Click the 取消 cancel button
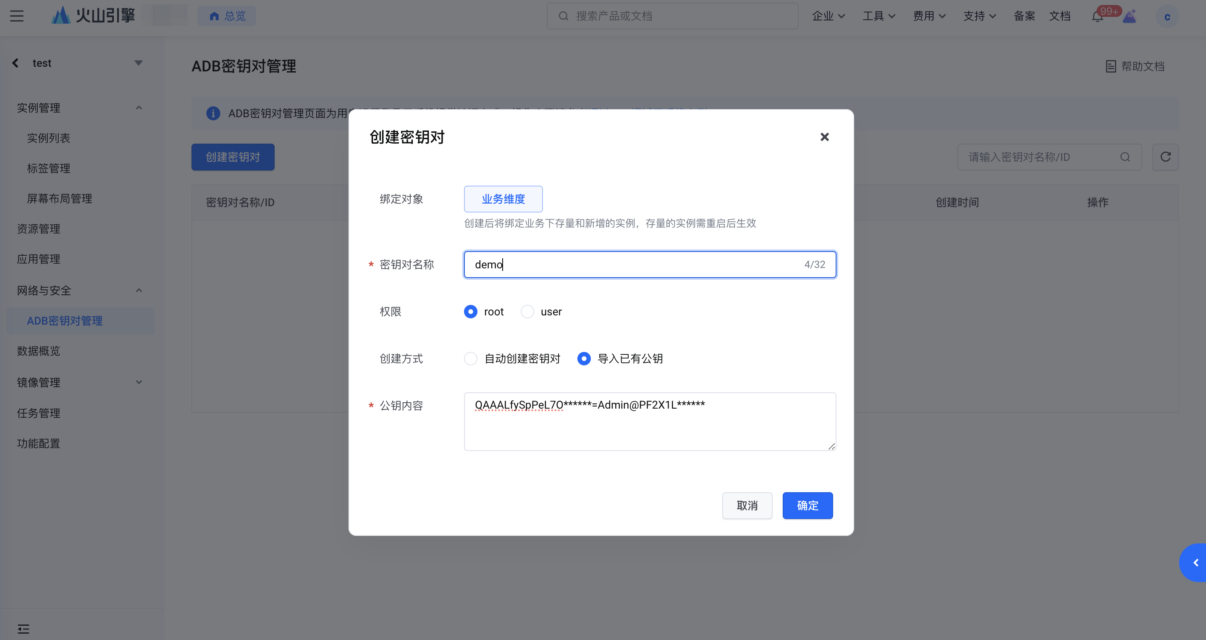 (x=747, y=505)
